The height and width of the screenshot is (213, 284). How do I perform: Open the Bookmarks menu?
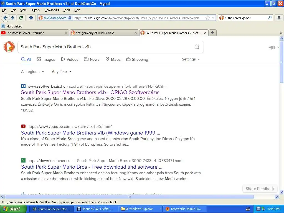(x=52, y=10)
